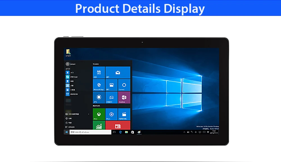Image resolution: width=281 pixels, height=162 pixels.
Task: Open the People app in most-used list
Action: (70, 85)
